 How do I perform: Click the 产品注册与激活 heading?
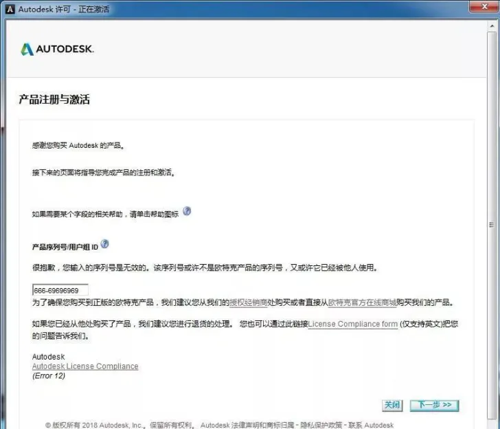coord(54,99)
